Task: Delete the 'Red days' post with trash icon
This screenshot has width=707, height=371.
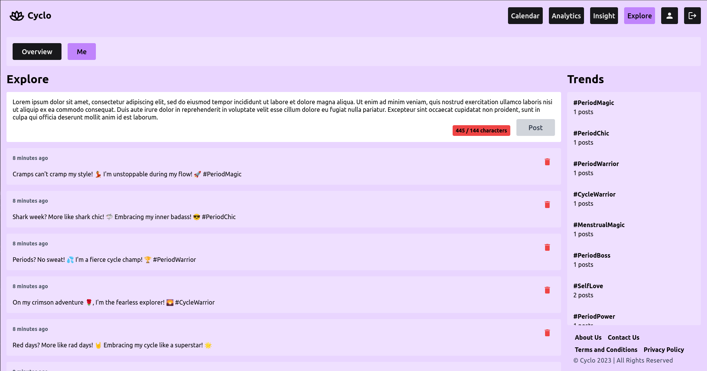Action: pos(547,333)
